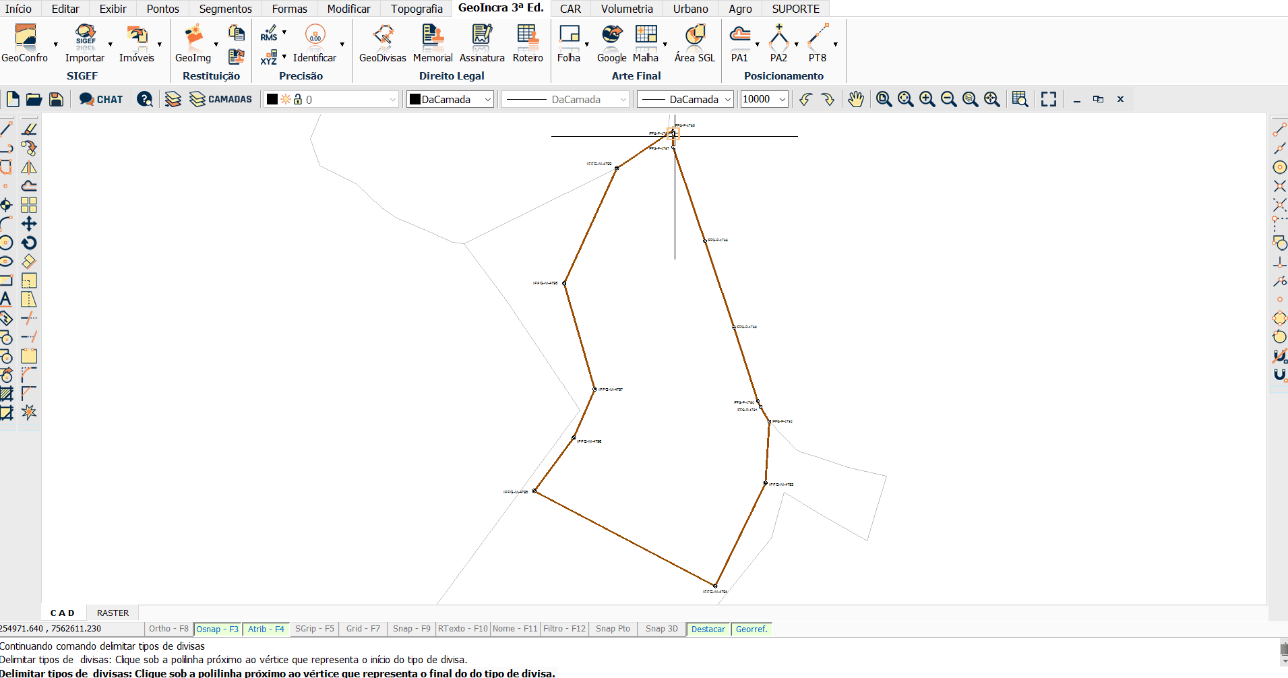Open the Área SGL tool
Viewport: 1288px width, 678px height.
pos(694,43)
